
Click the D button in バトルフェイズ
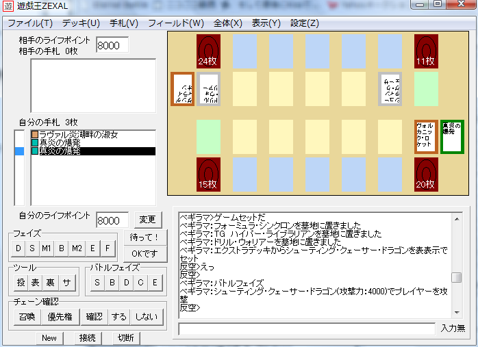126,283
